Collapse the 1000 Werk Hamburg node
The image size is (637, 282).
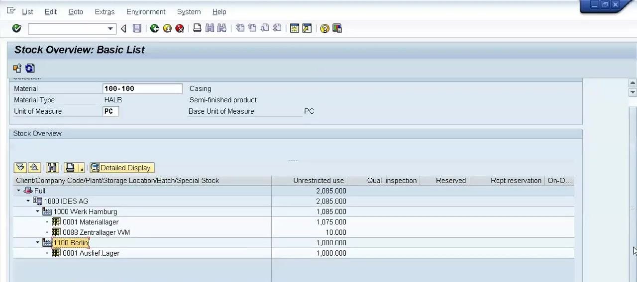37,211
